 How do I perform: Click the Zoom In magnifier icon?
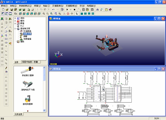pos(44,14)
